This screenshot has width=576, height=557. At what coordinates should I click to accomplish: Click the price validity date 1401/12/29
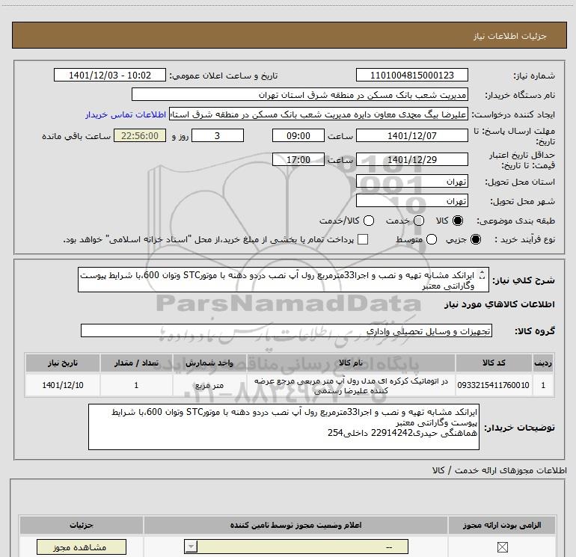[x=411, y=159]
